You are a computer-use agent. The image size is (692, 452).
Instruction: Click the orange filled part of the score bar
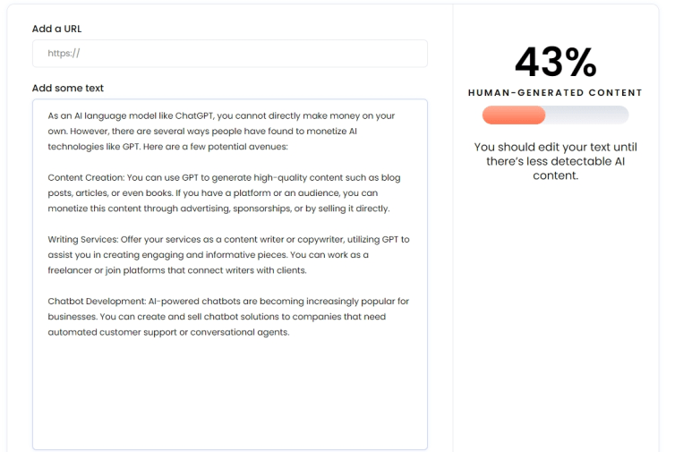pos(514,115)
